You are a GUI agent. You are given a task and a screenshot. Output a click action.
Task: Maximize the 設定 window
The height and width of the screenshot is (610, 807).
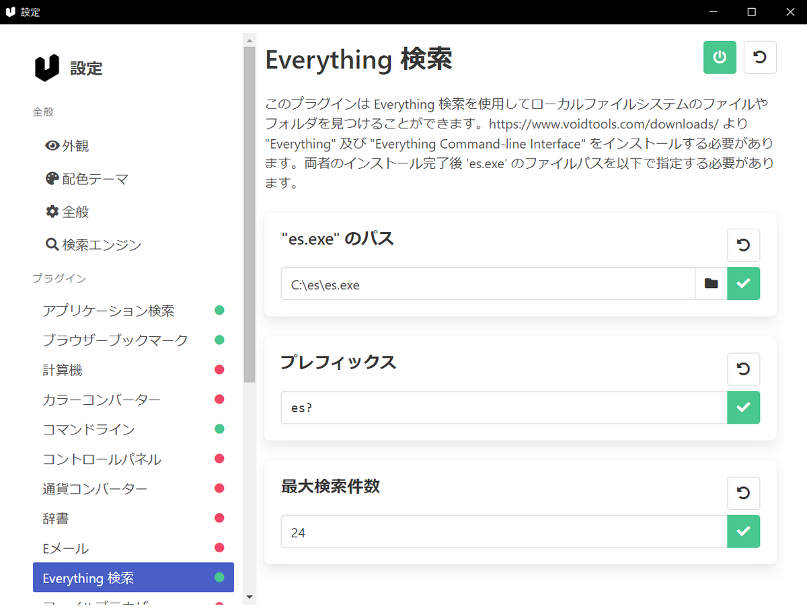752,12
